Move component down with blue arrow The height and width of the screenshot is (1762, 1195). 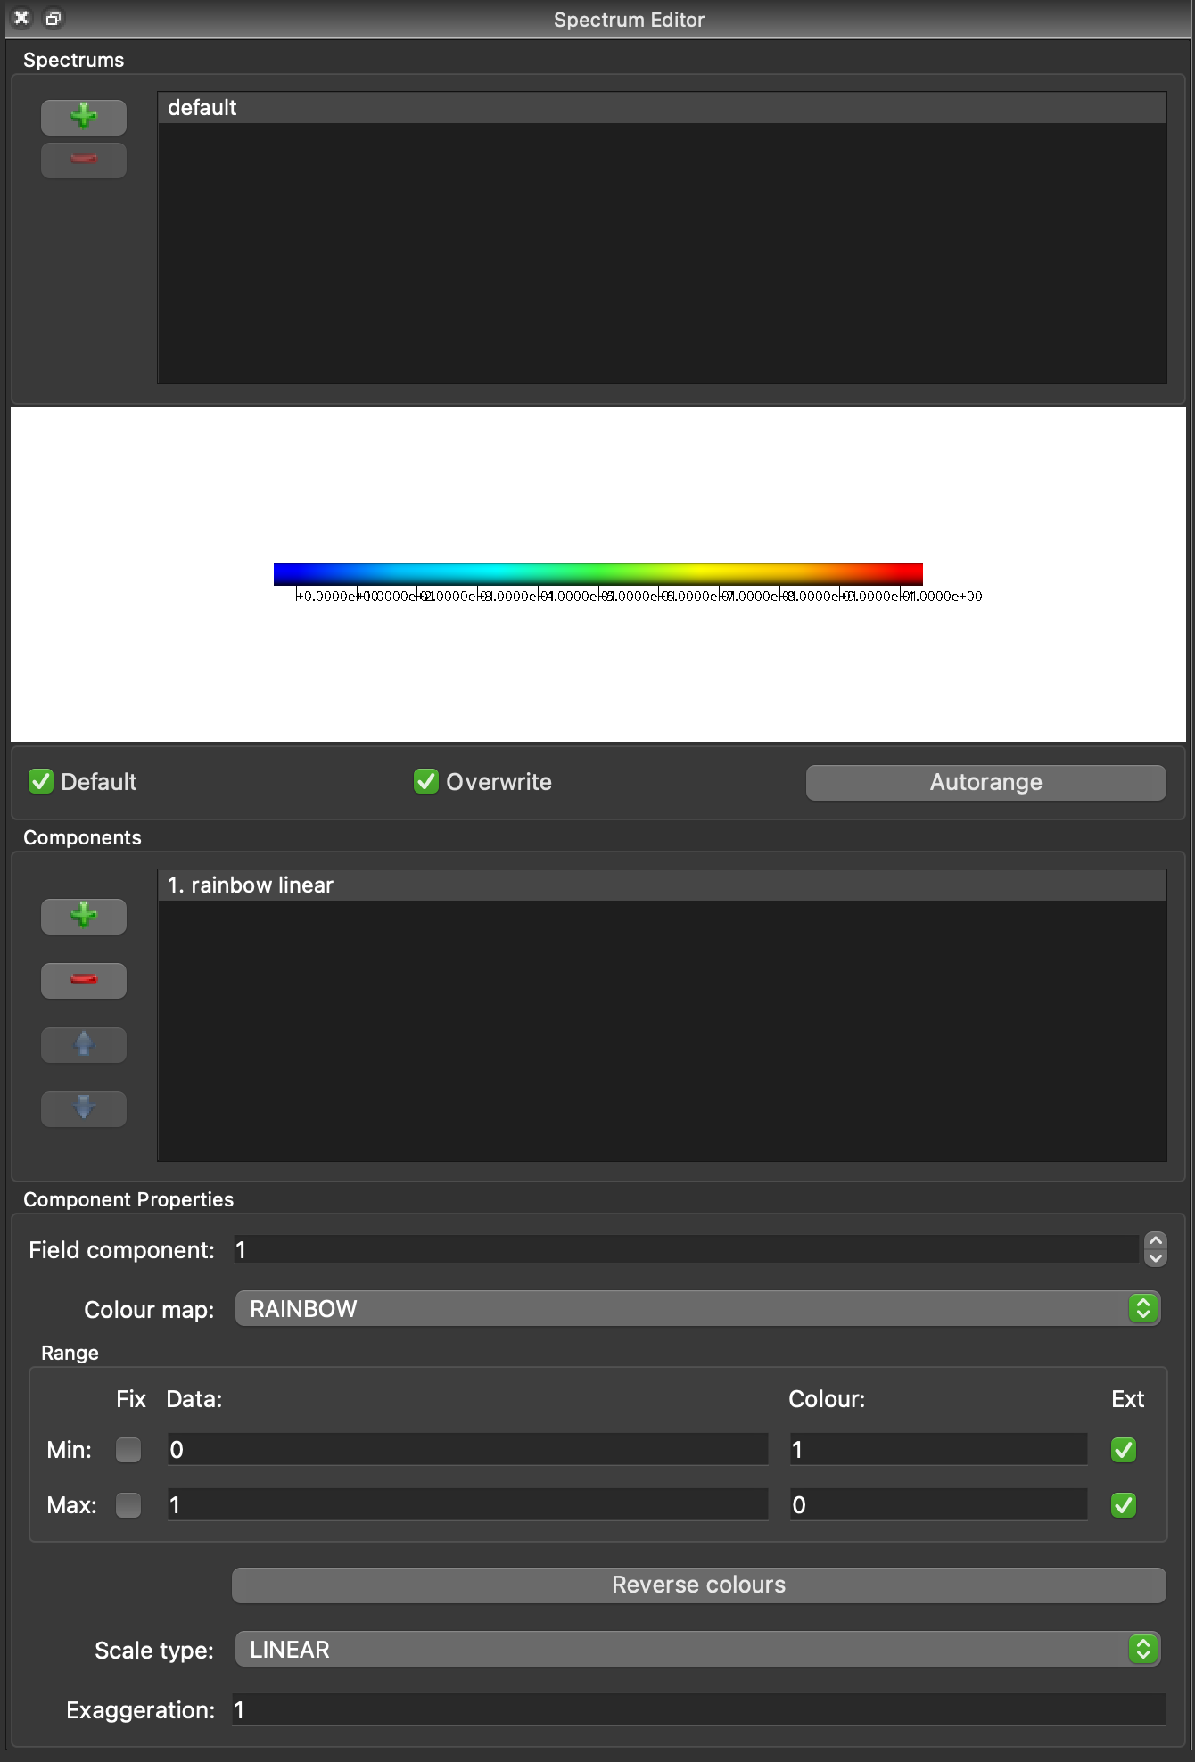84,1108
